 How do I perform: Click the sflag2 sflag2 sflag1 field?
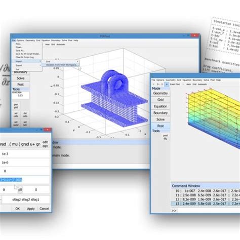pos(26,199)
